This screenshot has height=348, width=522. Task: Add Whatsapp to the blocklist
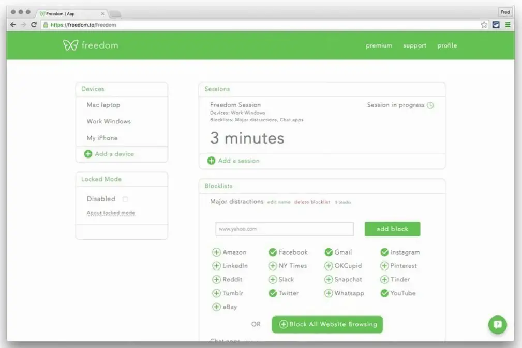click(329, 293)
